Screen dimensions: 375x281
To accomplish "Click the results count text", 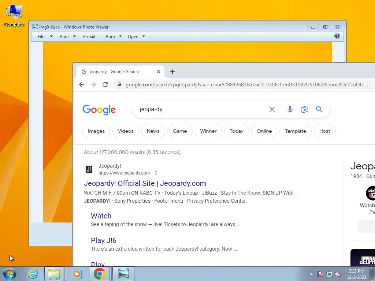I will tap(132, 152).
